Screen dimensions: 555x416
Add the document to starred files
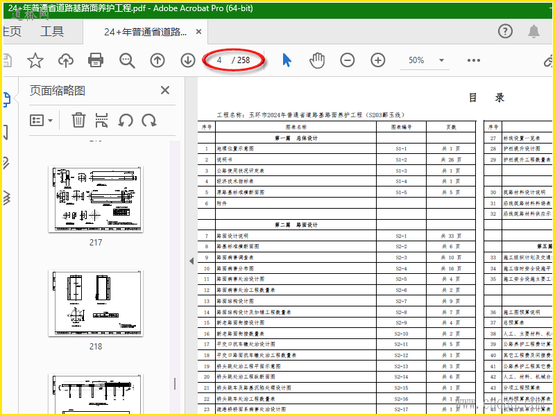35,60
